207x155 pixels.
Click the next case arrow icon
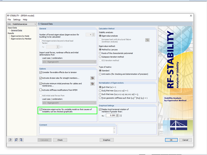coord(21,140)
